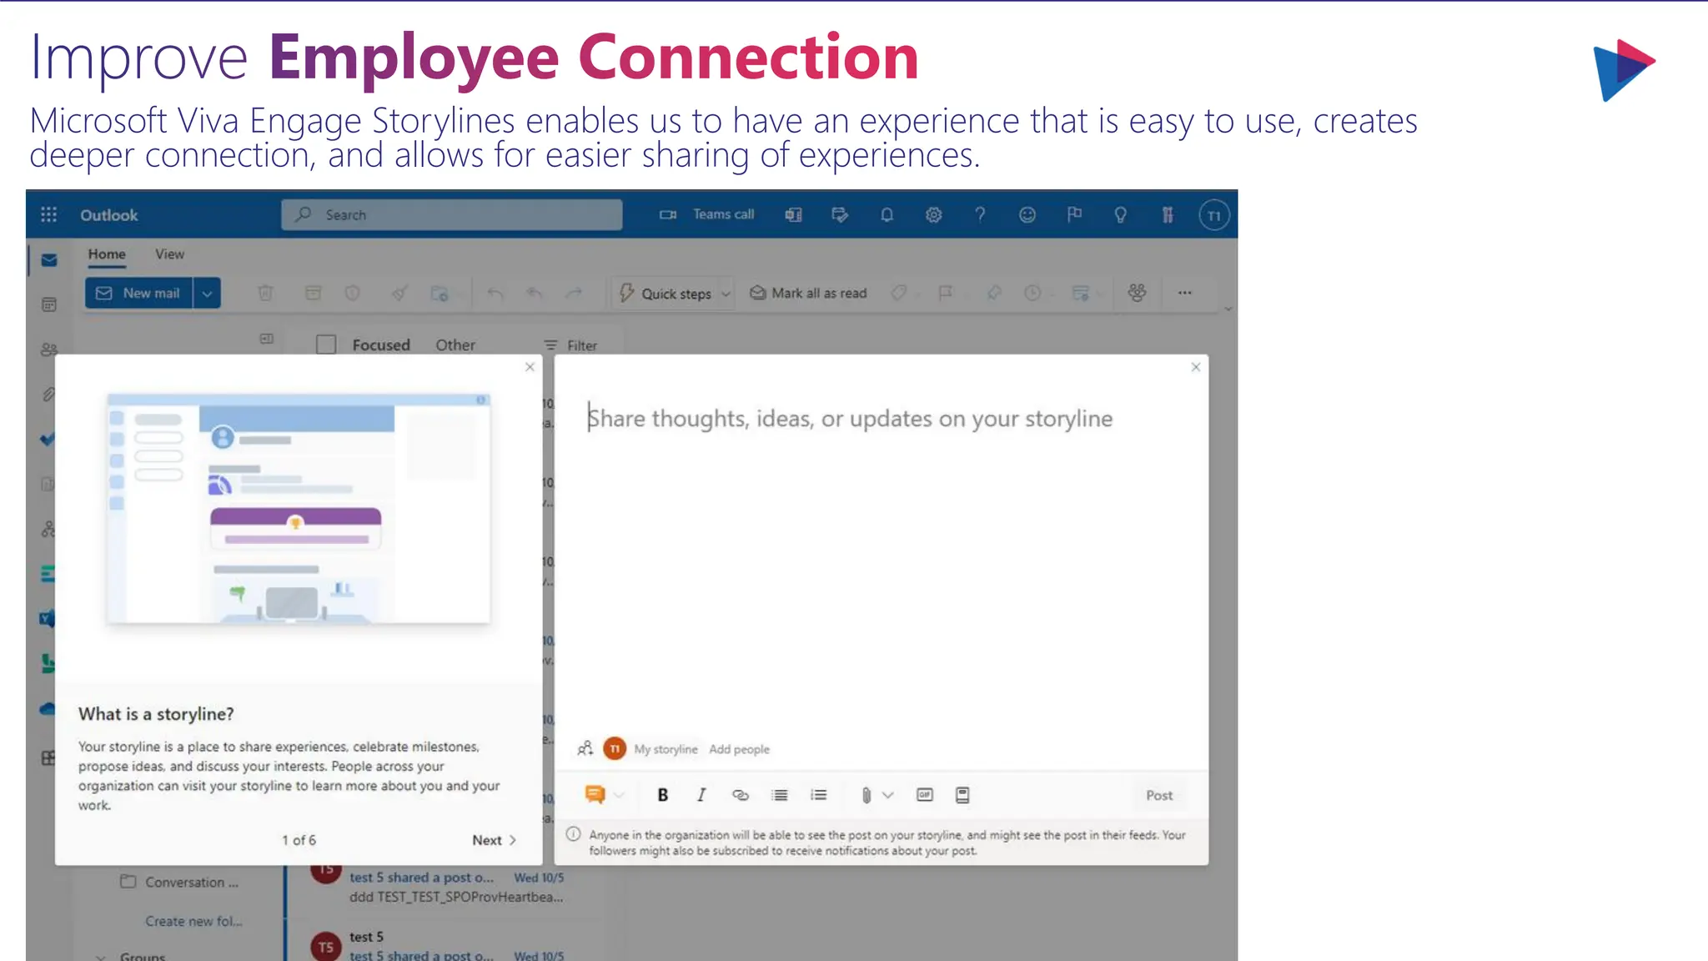Screen dimensions: 1708x961
Task: Toggle numbered list formatting
Action: coord(819,795)
